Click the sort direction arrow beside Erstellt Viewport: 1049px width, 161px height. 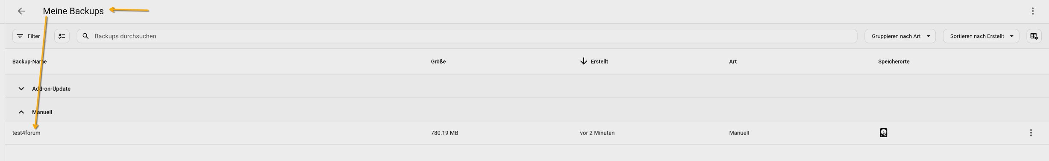583,61
